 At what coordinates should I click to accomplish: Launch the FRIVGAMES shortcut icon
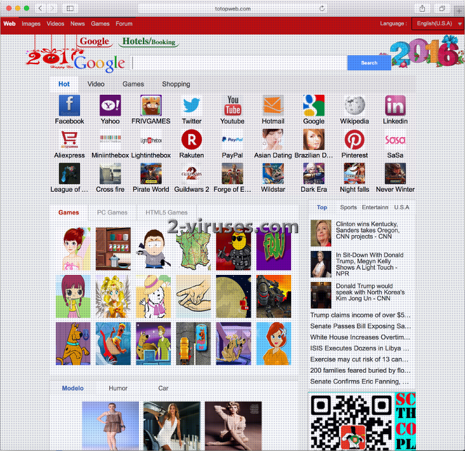tap(151, 105)
